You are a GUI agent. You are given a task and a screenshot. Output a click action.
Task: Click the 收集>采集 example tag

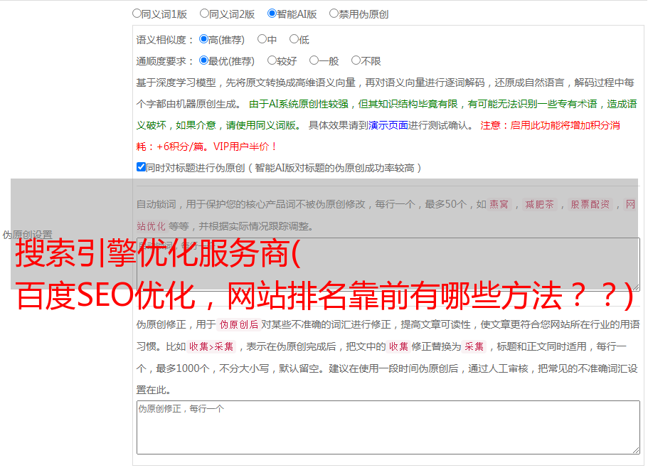(x=211, y=347)
